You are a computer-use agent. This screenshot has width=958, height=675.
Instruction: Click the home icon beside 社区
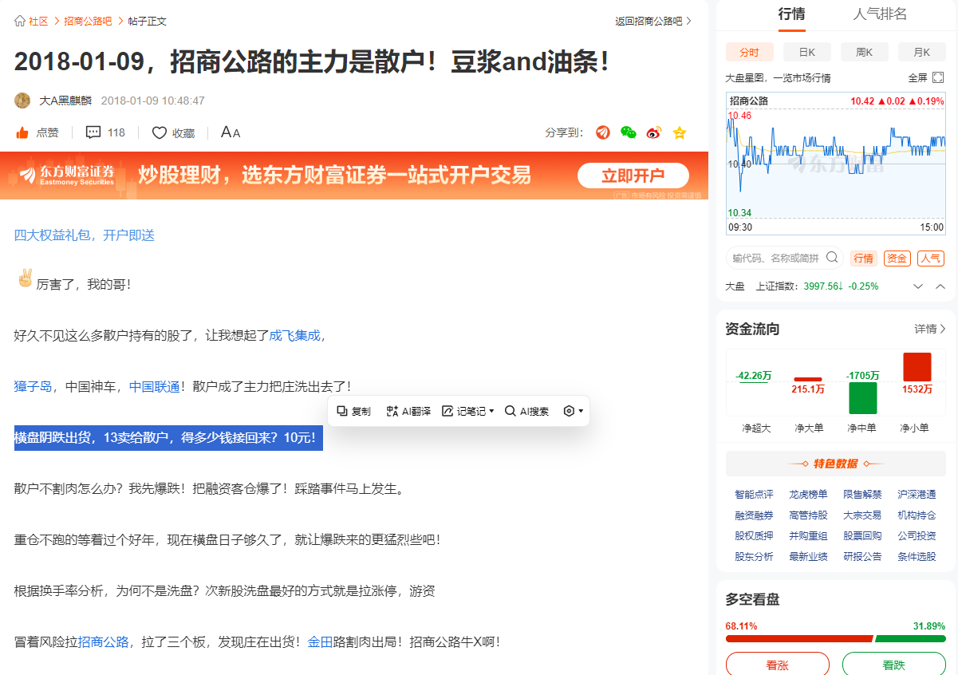[20, 22]
